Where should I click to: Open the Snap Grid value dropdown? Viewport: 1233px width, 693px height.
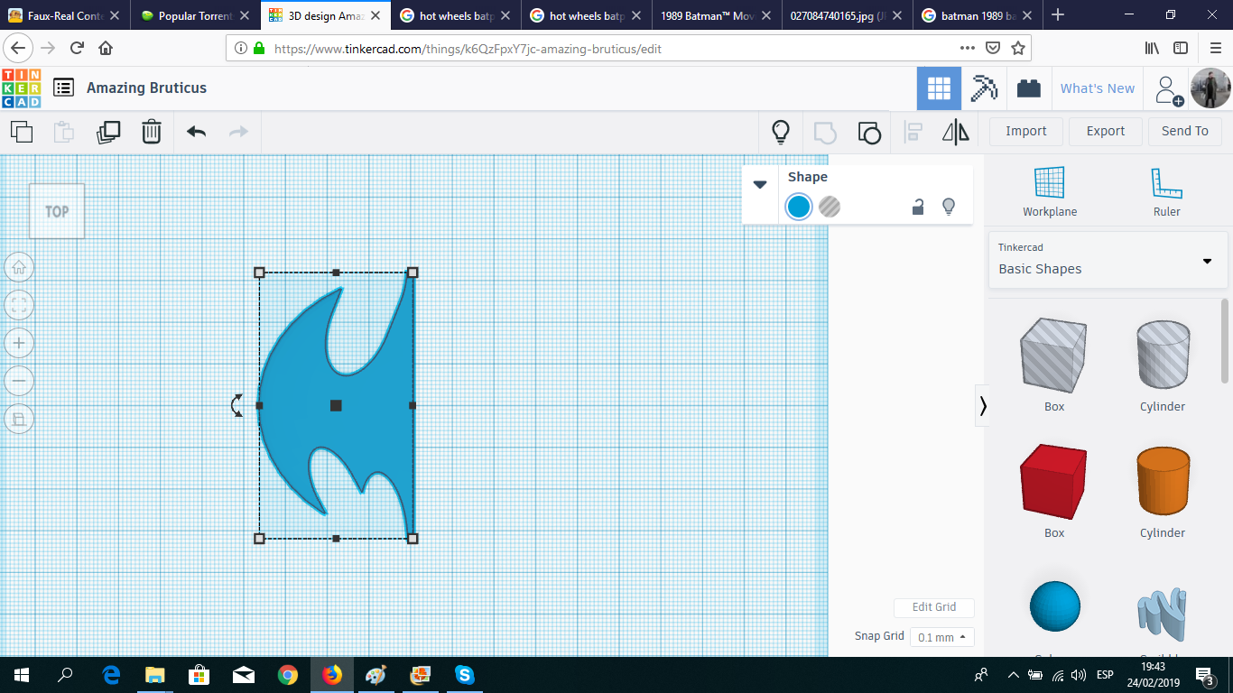[x=942, y=637]
